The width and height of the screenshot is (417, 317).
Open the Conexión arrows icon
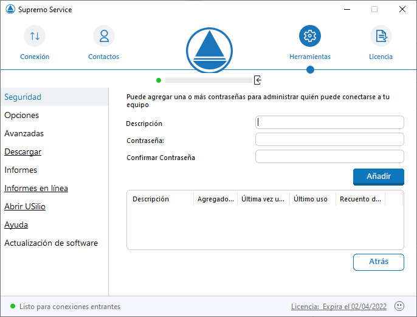coord(35,36)
